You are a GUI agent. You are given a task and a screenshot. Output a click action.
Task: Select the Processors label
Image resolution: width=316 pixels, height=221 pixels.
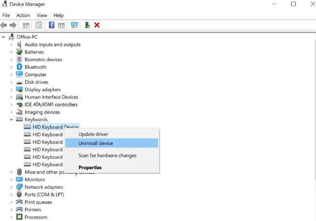point(36,217)
